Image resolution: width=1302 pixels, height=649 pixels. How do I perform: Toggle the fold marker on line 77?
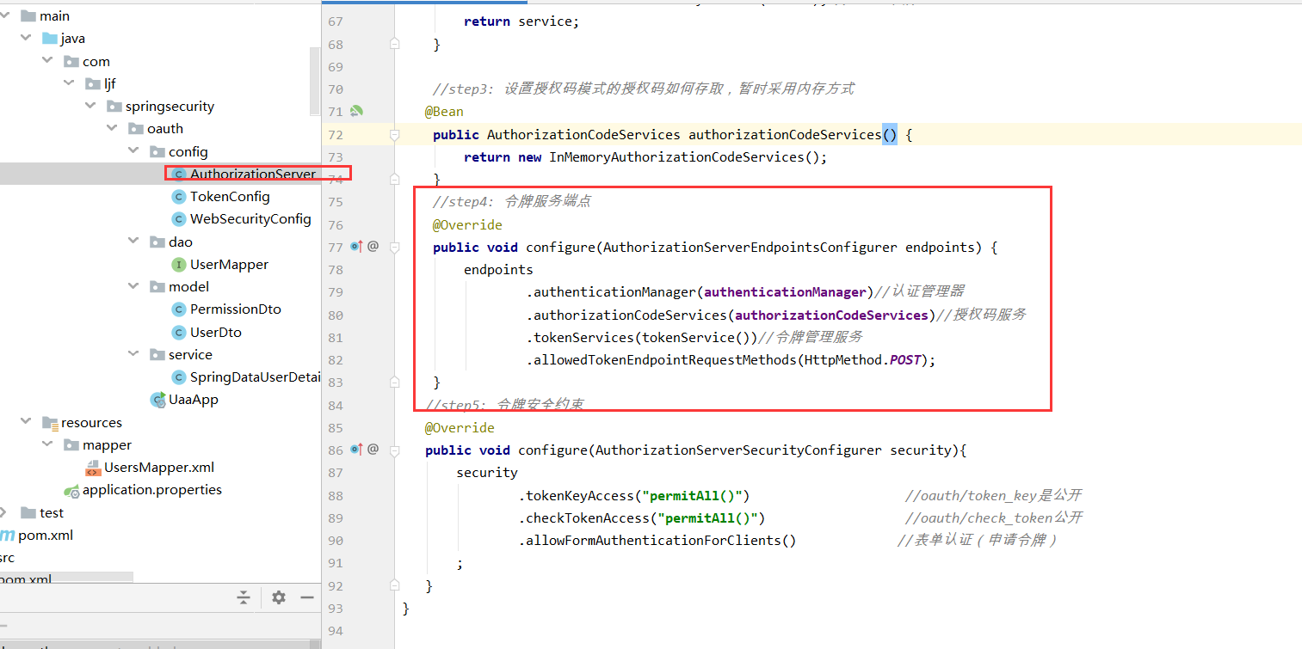(x=395, y=248)
